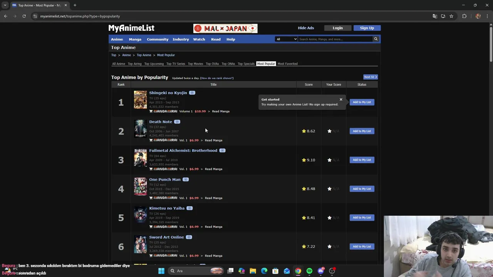The image size is (493, 277).
Task: Switch to the Top TV Series tab
Action: (x=176, y=64)
